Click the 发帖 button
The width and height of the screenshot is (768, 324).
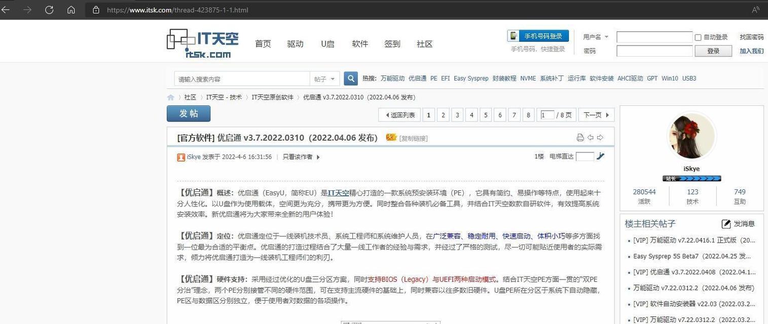[x=189, y=113]
